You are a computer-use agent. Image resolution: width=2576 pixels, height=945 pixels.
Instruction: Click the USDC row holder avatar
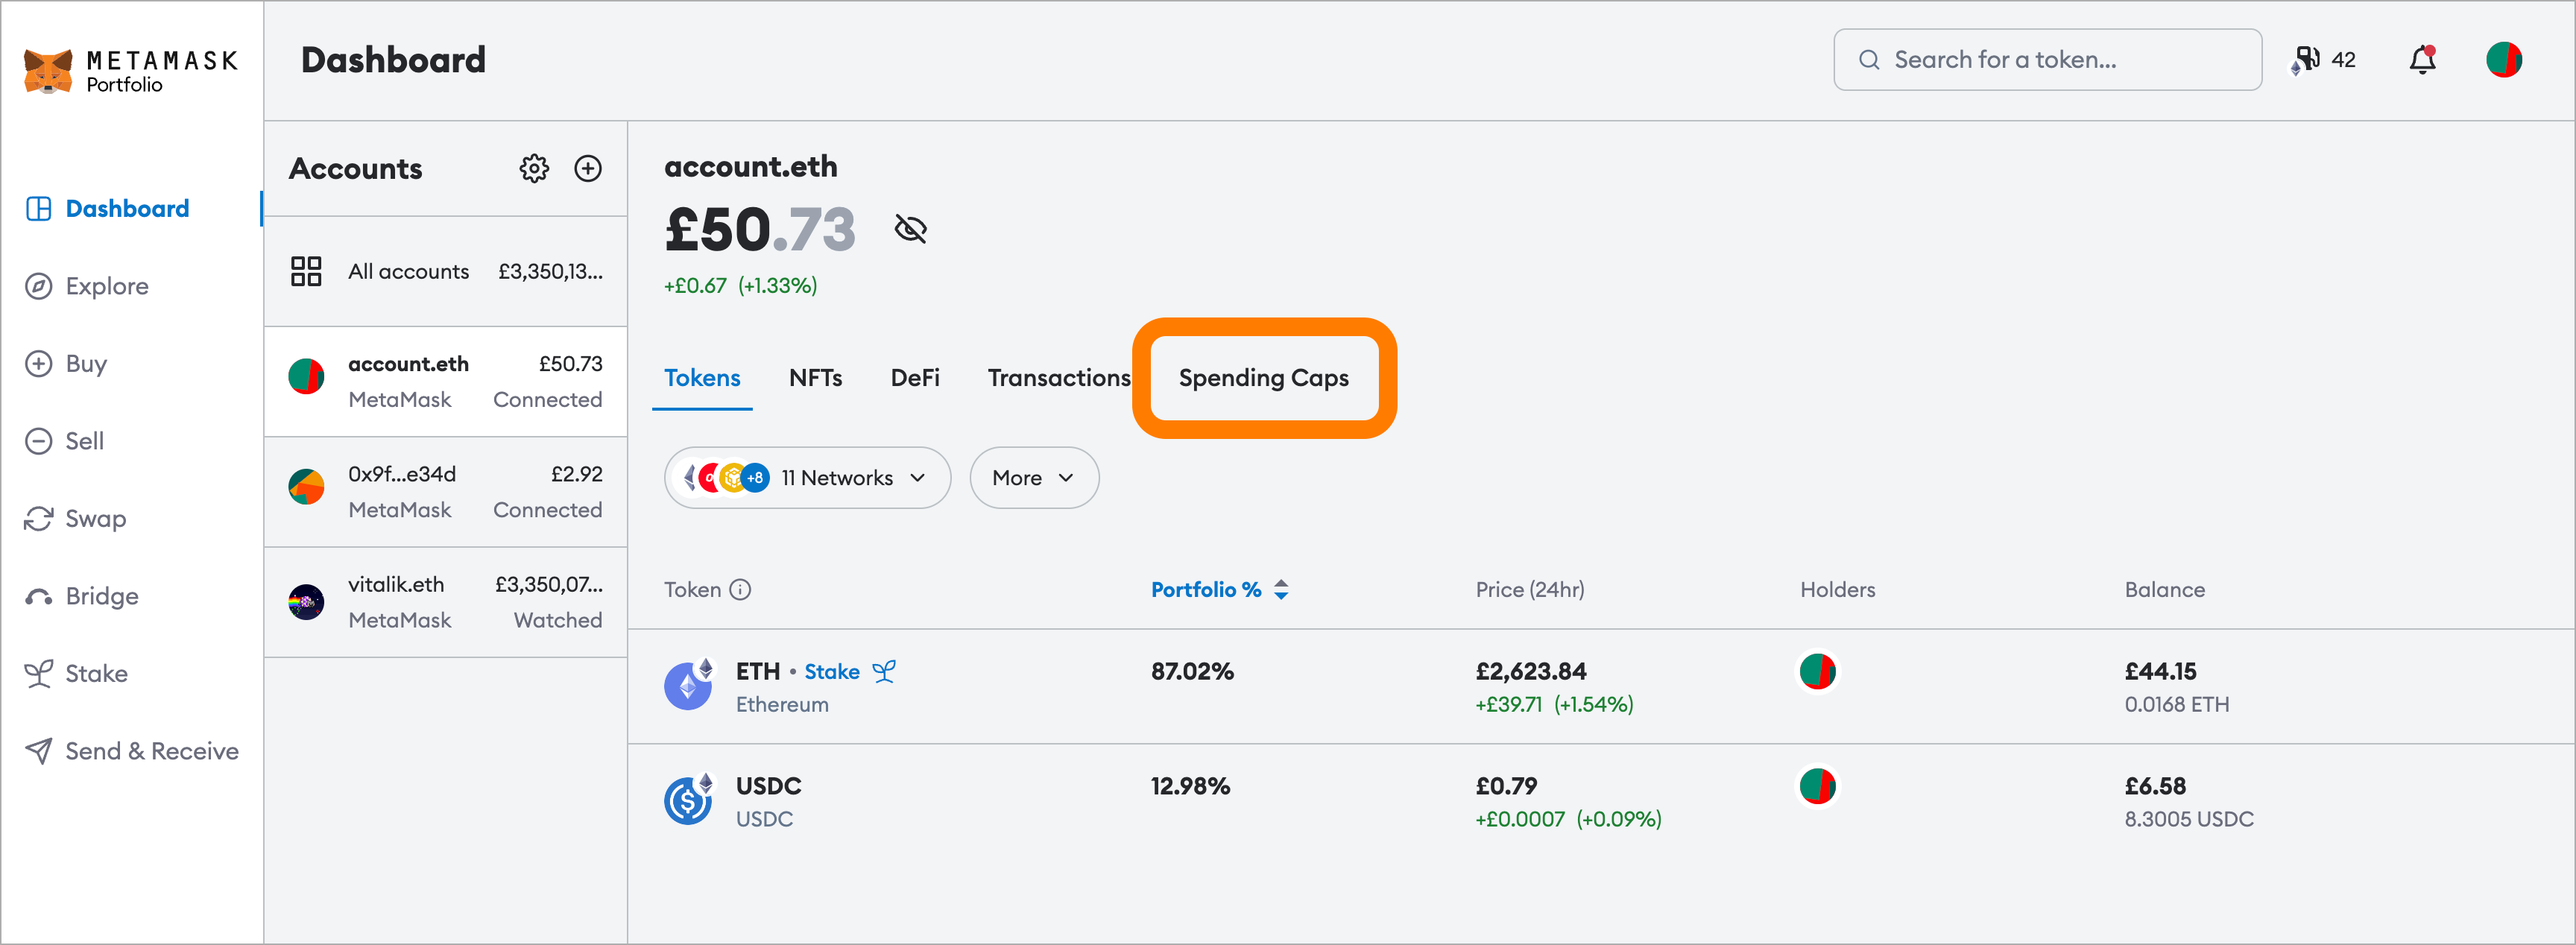1817,787
